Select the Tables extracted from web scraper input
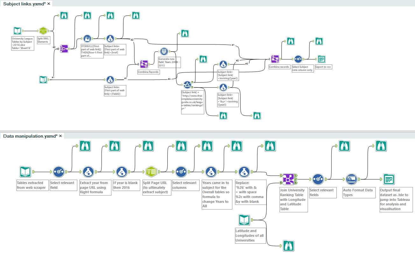This screenshot has height=253, width=415. click(25, 172)
